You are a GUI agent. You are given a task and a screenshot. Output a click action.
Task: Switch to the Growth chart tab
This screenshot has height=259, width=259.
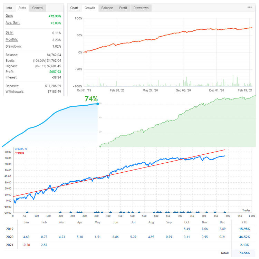pos(90,8)
